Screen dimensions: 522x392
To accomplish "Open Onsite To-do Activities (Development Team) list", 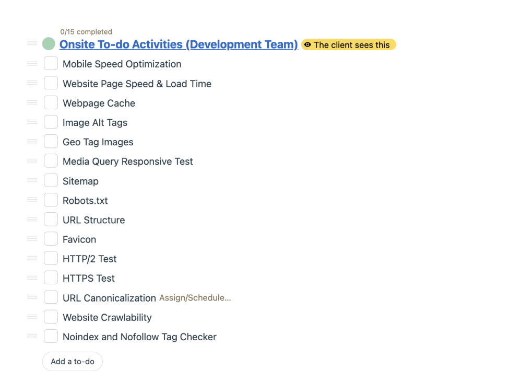I will 179,44.
